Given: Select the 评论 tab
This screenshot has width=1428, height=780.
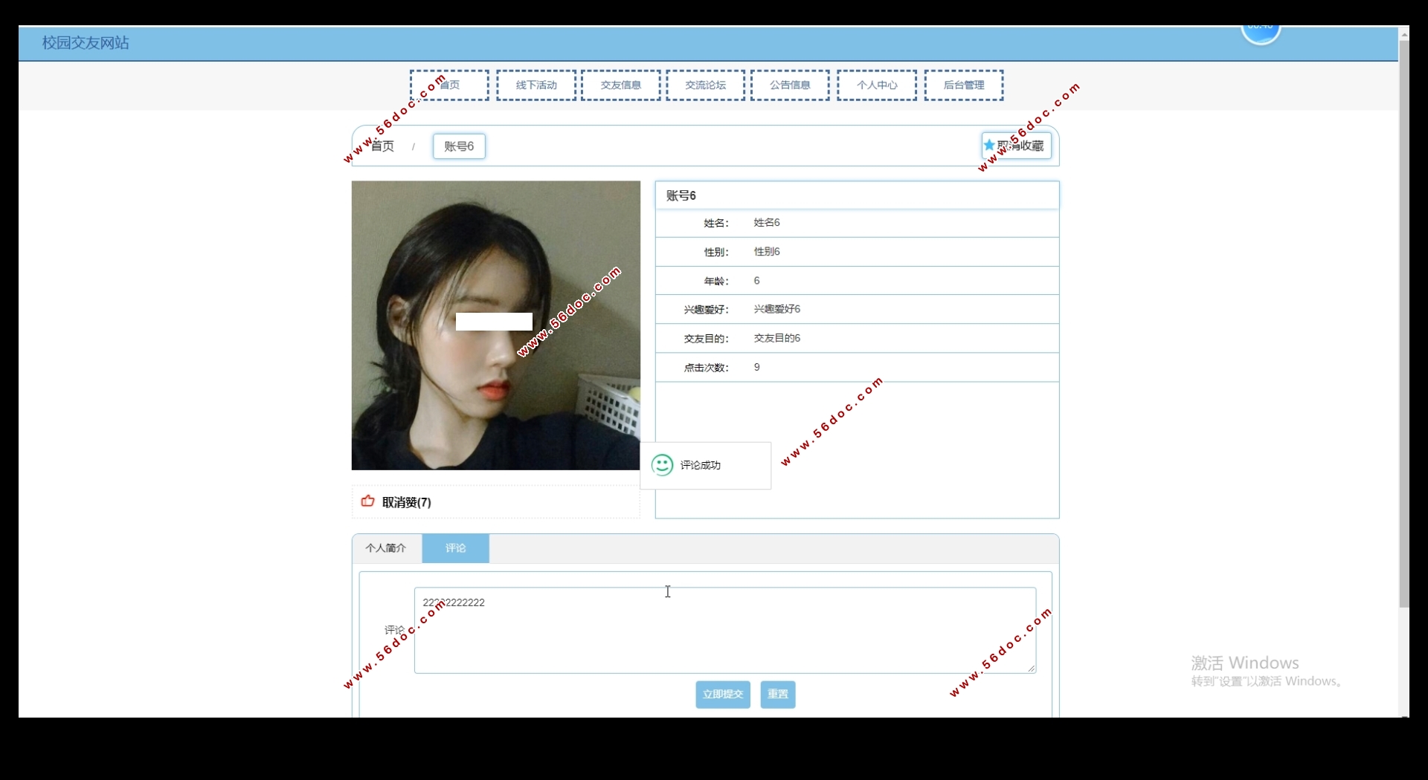Looking at the screenshot, I should pyautogui.click(x=456, y=548).
